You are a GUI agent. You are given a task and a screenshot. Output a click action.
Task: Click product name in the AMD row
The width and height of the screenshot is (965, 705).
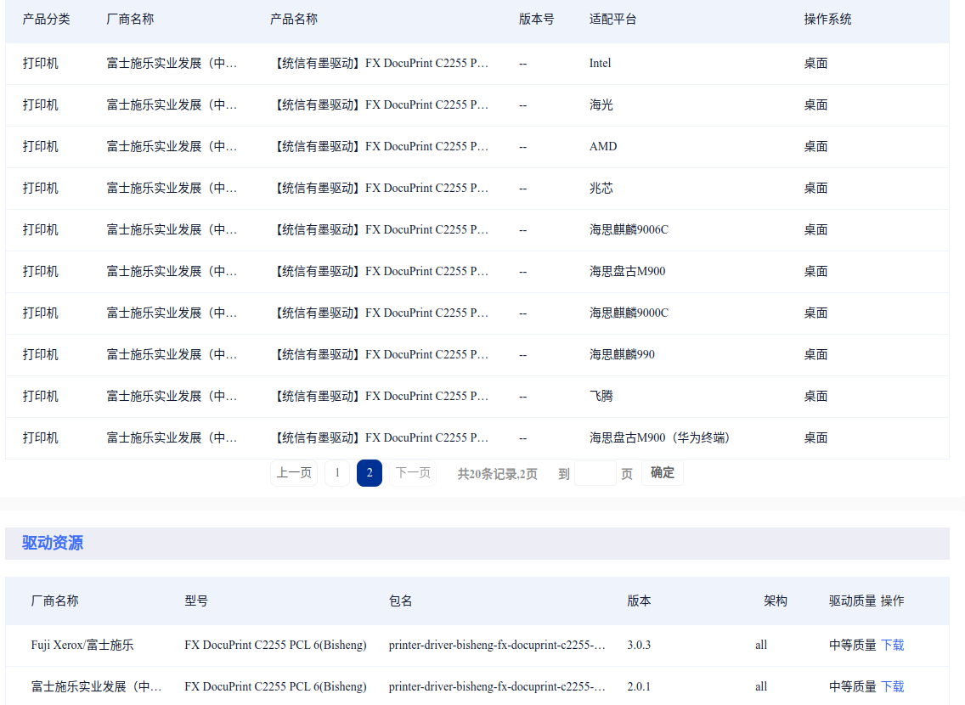[x=381, y=146]
